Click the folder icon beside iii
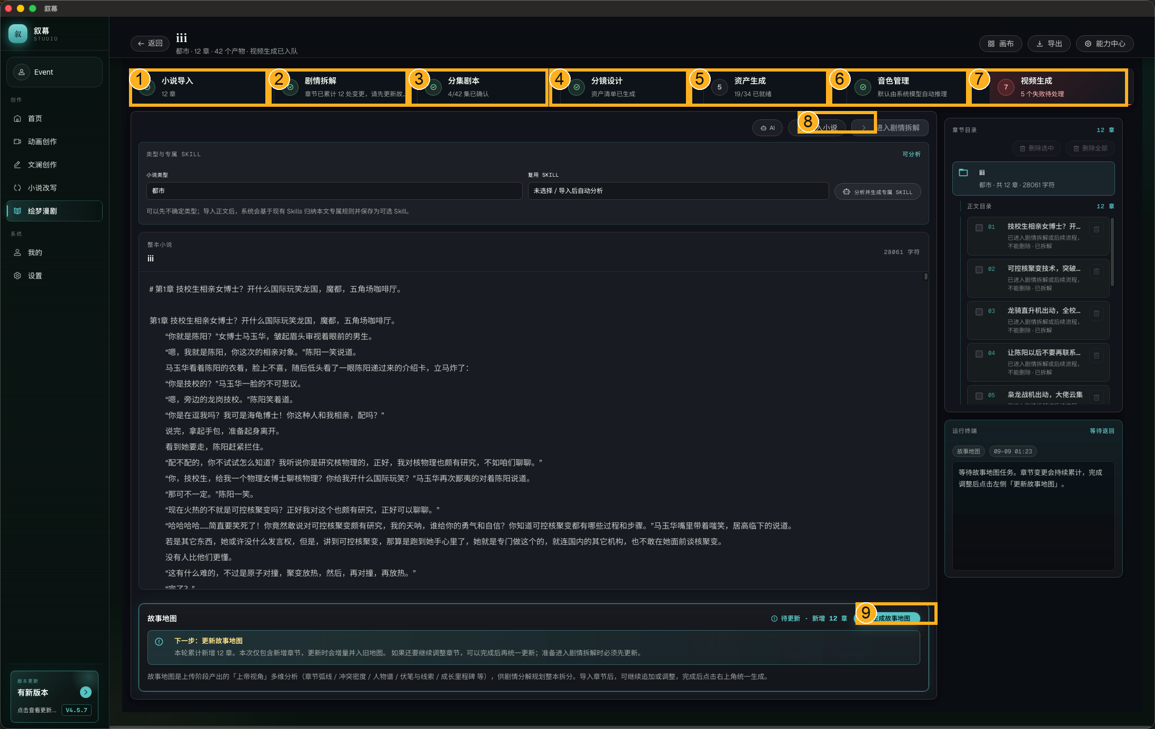Screen dimensions: 1155x729 963,173
